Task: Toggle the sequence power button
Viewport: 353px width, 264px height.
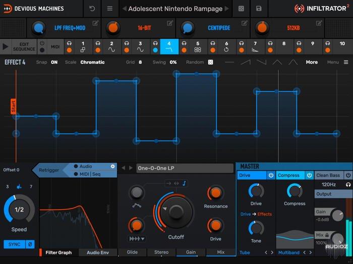Action: point(42,43)
